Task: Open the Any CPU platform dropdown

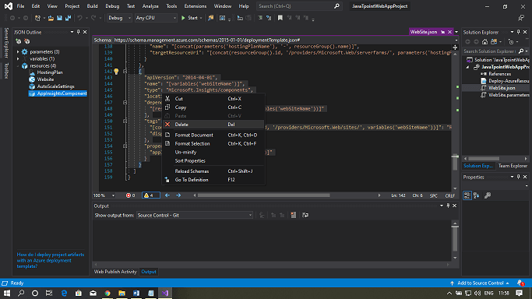Action: pos(156,18)
